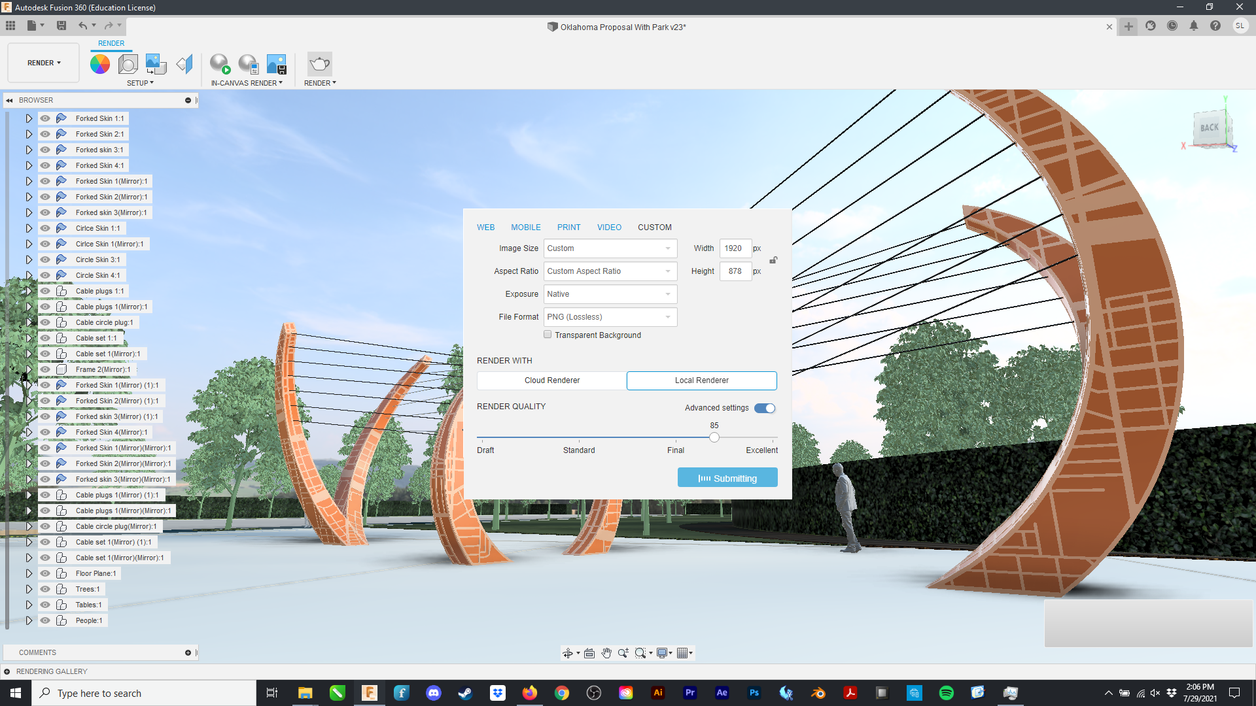
Task: Click the Decal tool icon
Action: tap(156, 64)
